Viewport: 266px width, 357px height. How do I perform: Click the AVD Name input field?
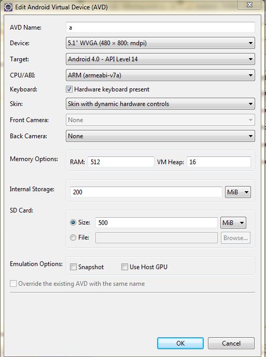[x=160, y=28]
